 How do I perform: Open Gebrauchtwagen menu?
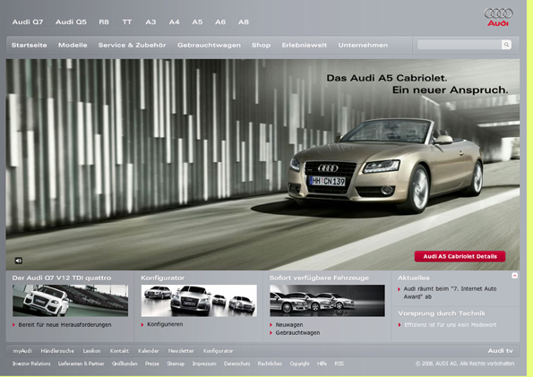pos(209,45)
